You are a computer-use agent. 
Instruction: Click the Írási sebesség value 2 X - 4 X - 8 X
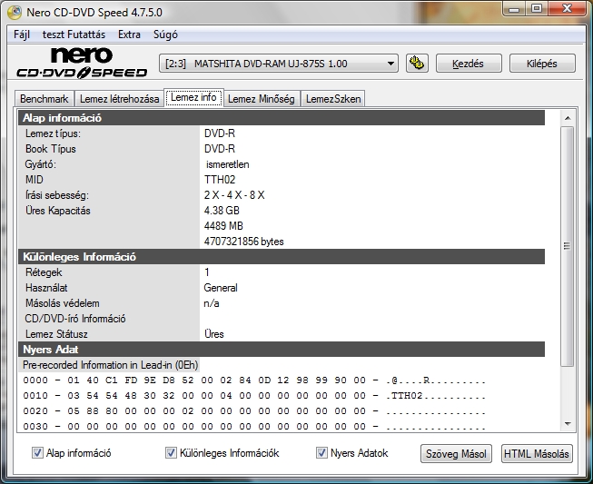234,195
